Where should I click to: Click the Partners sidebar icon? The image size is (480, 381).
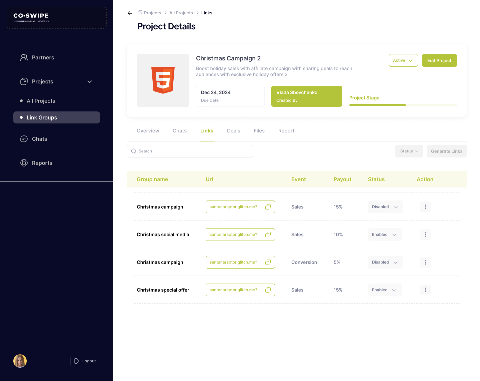tap(24, 57)
